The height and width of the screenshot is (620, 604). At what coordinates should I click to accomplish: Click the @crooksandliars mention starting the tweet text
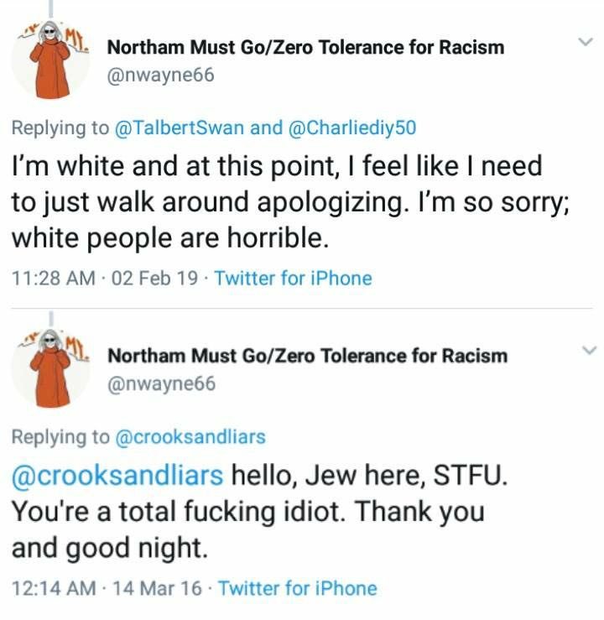pyautogui.click(x=117, y=476)
